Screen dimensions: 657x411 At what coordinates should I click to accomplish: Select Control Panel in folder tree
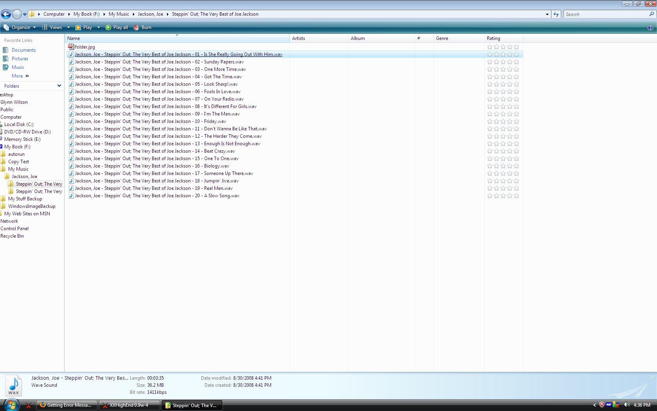[x=14, y=229]
